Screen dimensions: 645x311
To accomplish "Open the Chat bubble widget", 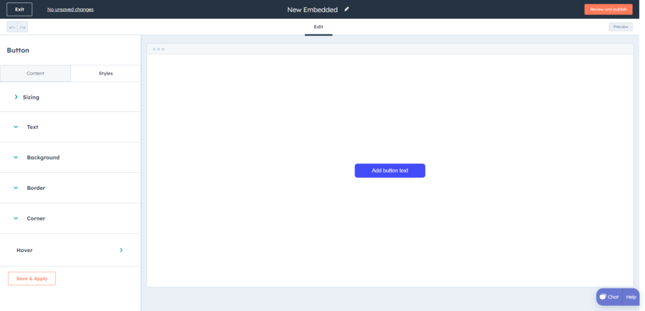I will point(610,297).
